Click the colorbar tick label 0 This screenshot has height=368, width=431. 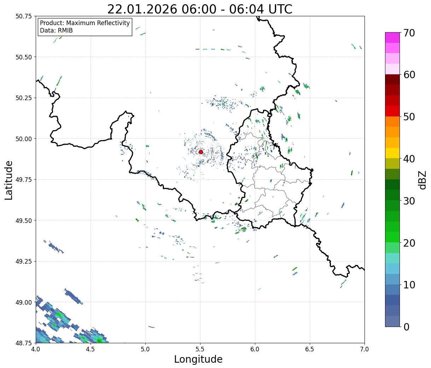pos(406,327)
